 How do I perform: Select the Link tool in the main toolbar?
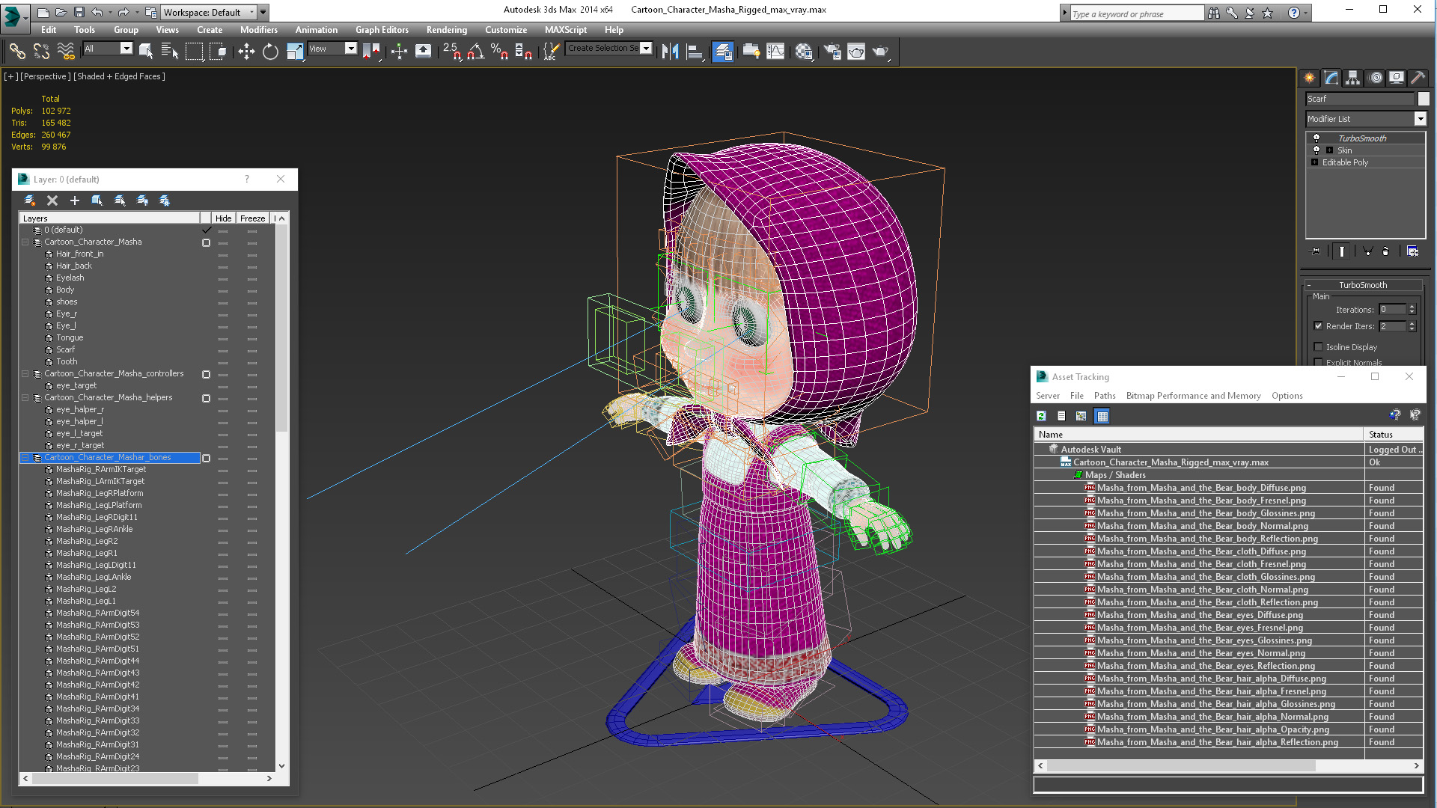(x=17, y=51)
